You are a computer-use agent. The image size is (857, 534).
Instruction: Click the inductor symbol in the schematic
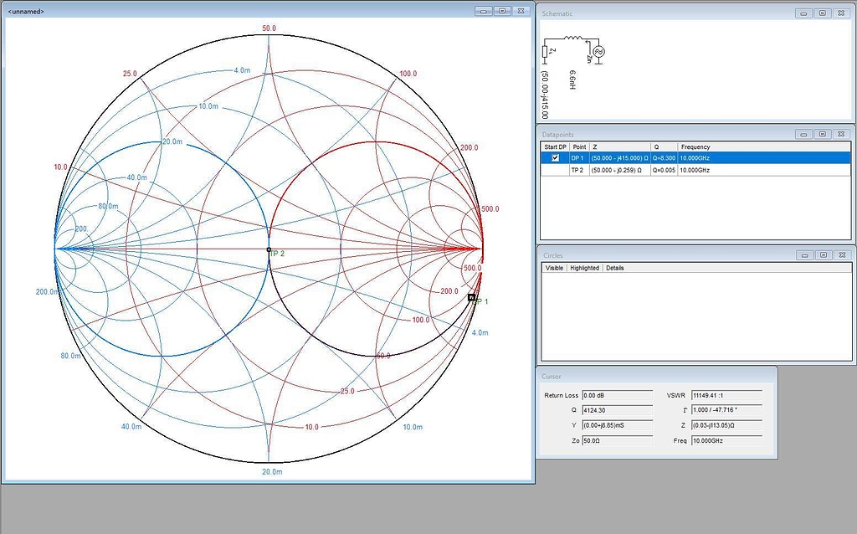(573, 39)
